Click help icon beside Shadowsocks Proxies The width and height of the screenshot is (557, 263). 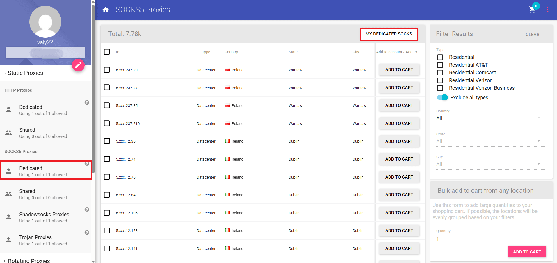click(87, 210)
